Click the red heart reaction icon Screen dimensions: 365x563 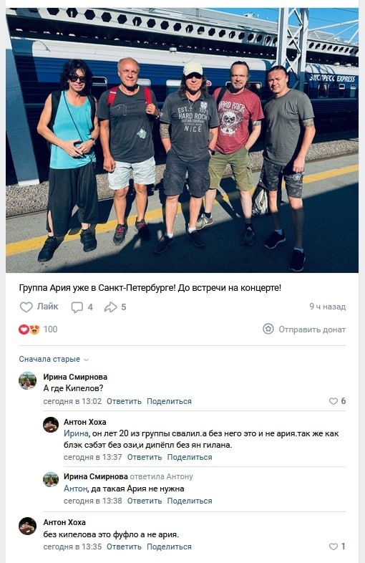tap(24, 329)
